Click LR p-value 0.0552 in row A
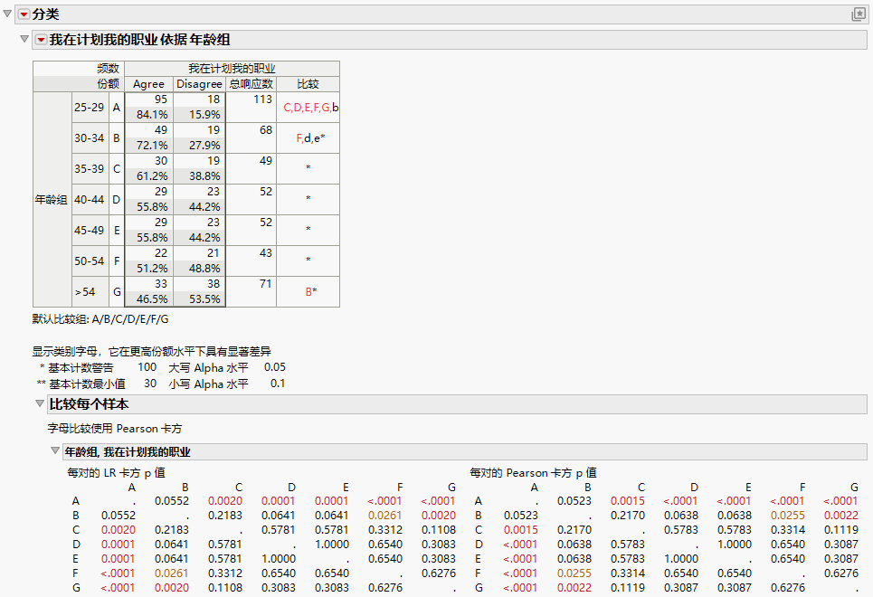The image size is (873, 597). coord(172,500)
